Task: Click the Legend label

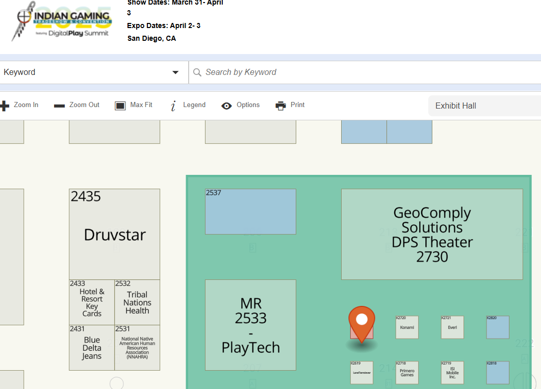Action: coord(194,105)
